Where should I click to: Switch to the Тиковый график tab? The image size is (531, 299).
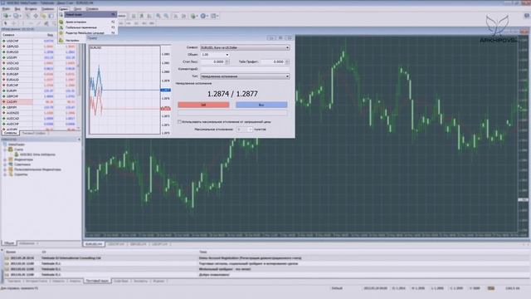click(x=34, y=133)
